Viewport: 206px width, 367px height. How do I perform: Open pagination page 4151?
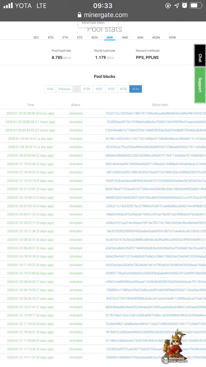click(99, 89)
